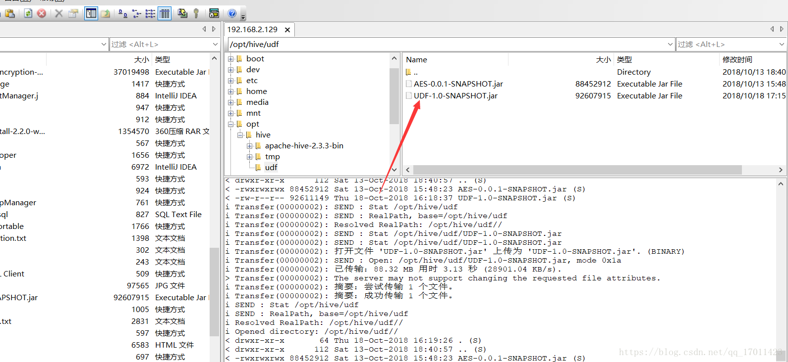Screen dimensions: 788x362
Task: Select the HTML 文件 row in local pane
Action: tap(105, 345)
